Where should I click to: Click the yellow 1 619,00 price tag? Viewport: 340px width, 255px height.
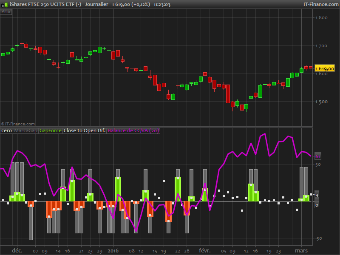coord(325,69)
